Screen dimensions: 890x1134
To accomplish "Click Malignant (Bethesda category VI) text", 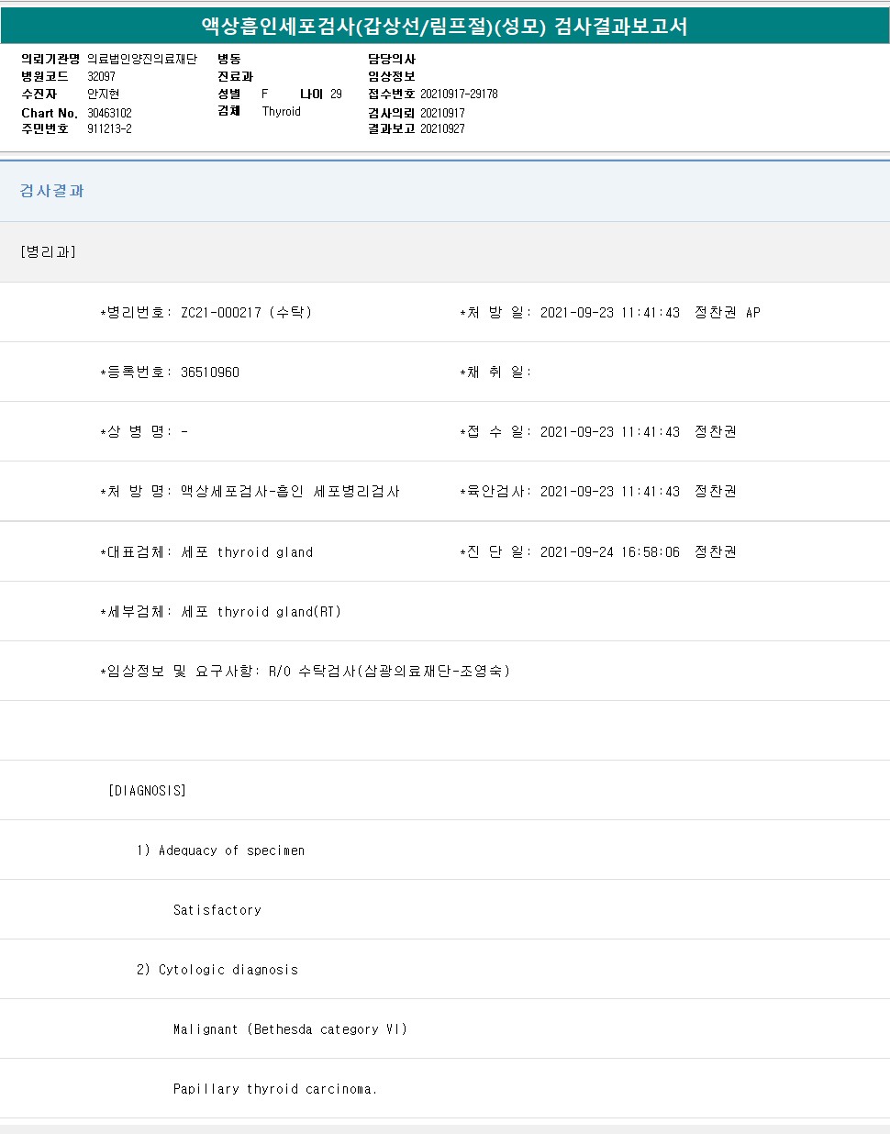I will click(x=290, y=1029).
